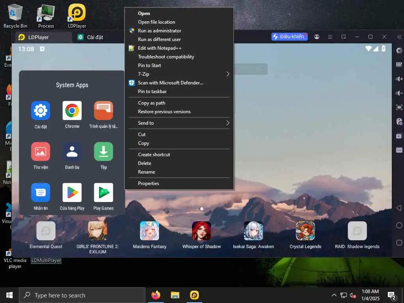Launch the Maidens Fantasy game

pos(150,235)
